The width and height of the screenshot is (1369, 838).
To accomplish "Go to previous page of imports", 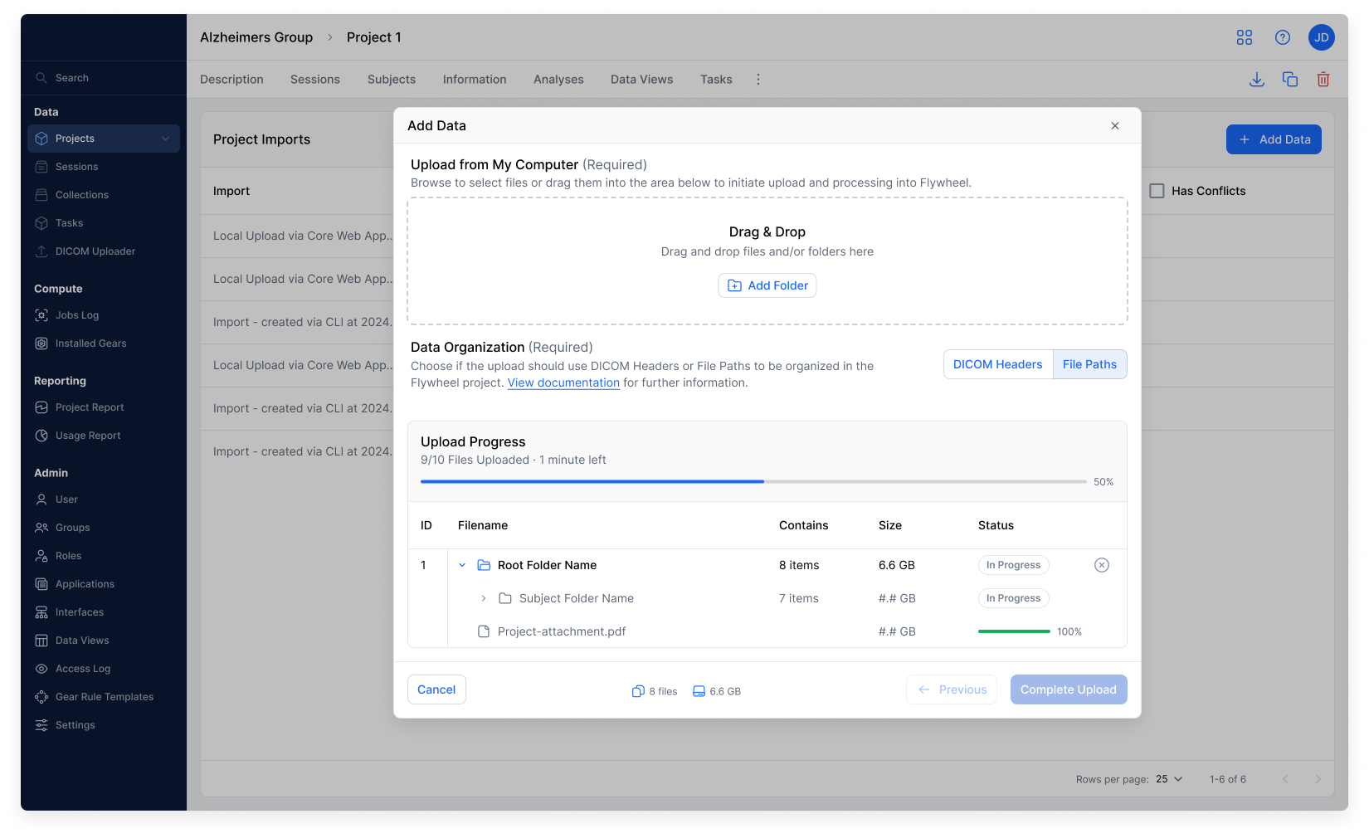I will (x=1285, y=779).
